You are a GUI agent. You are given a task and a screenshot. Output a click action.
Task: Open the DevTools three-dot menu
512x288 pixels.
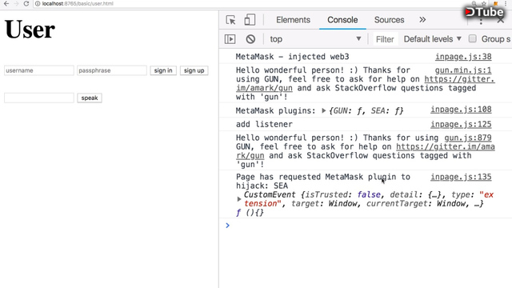[481, 21]
